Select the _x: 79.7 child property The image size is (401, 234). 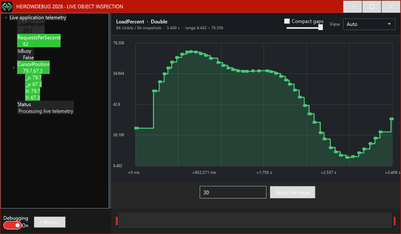[33, 77]
